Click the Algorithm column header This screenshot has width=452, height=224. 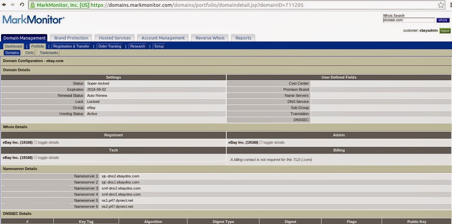click(x=153, y=221)
